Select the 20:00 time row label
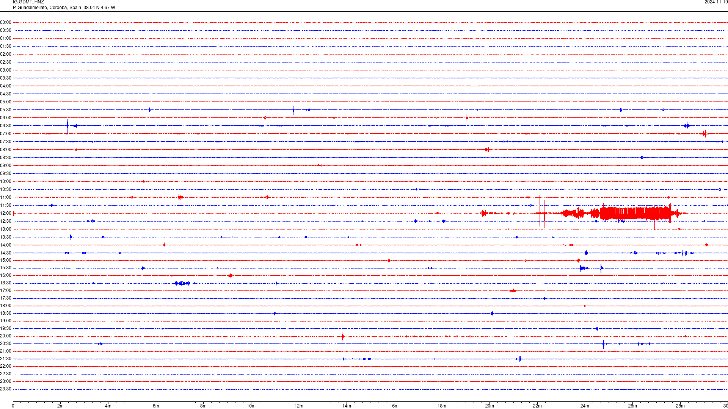728x409 pixels. [x=6, y=336]
